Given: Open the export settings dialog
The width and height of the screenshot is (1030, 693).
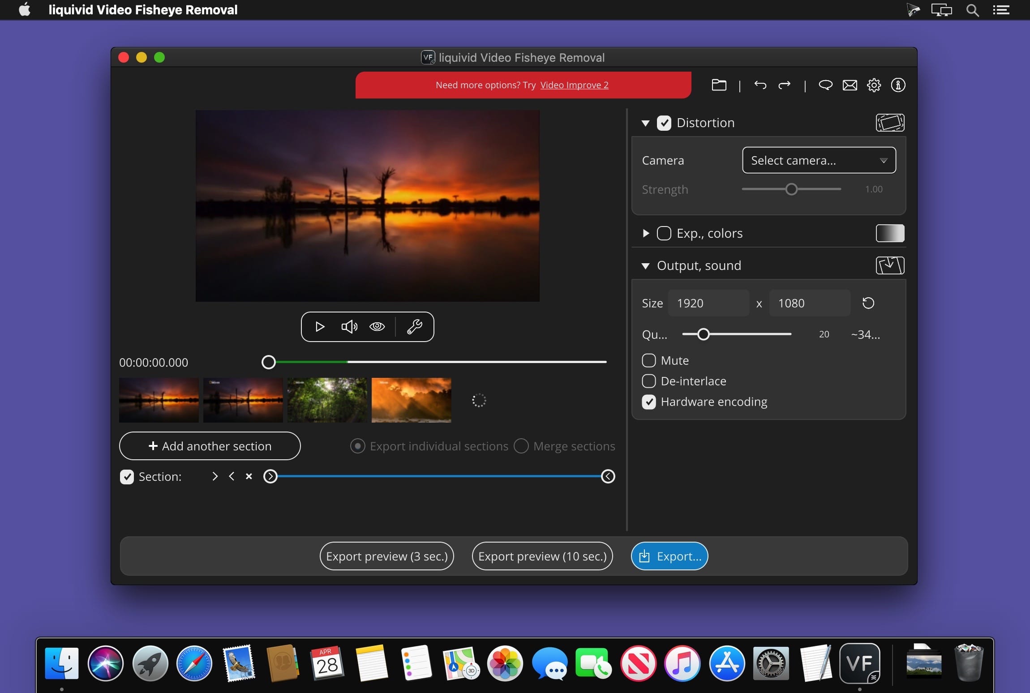Looking at the screenshot, I should click(x=668, y=556).
